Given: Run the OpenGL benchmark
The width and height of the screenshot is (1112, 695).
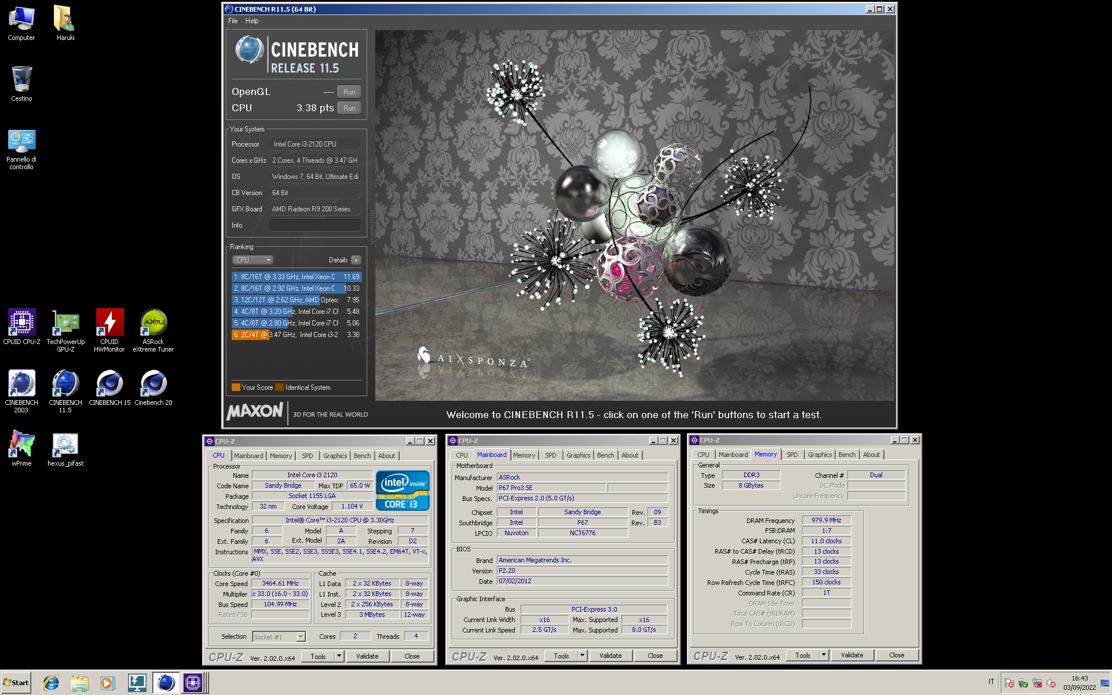Looking at the screenshot, I should point(349,92).
